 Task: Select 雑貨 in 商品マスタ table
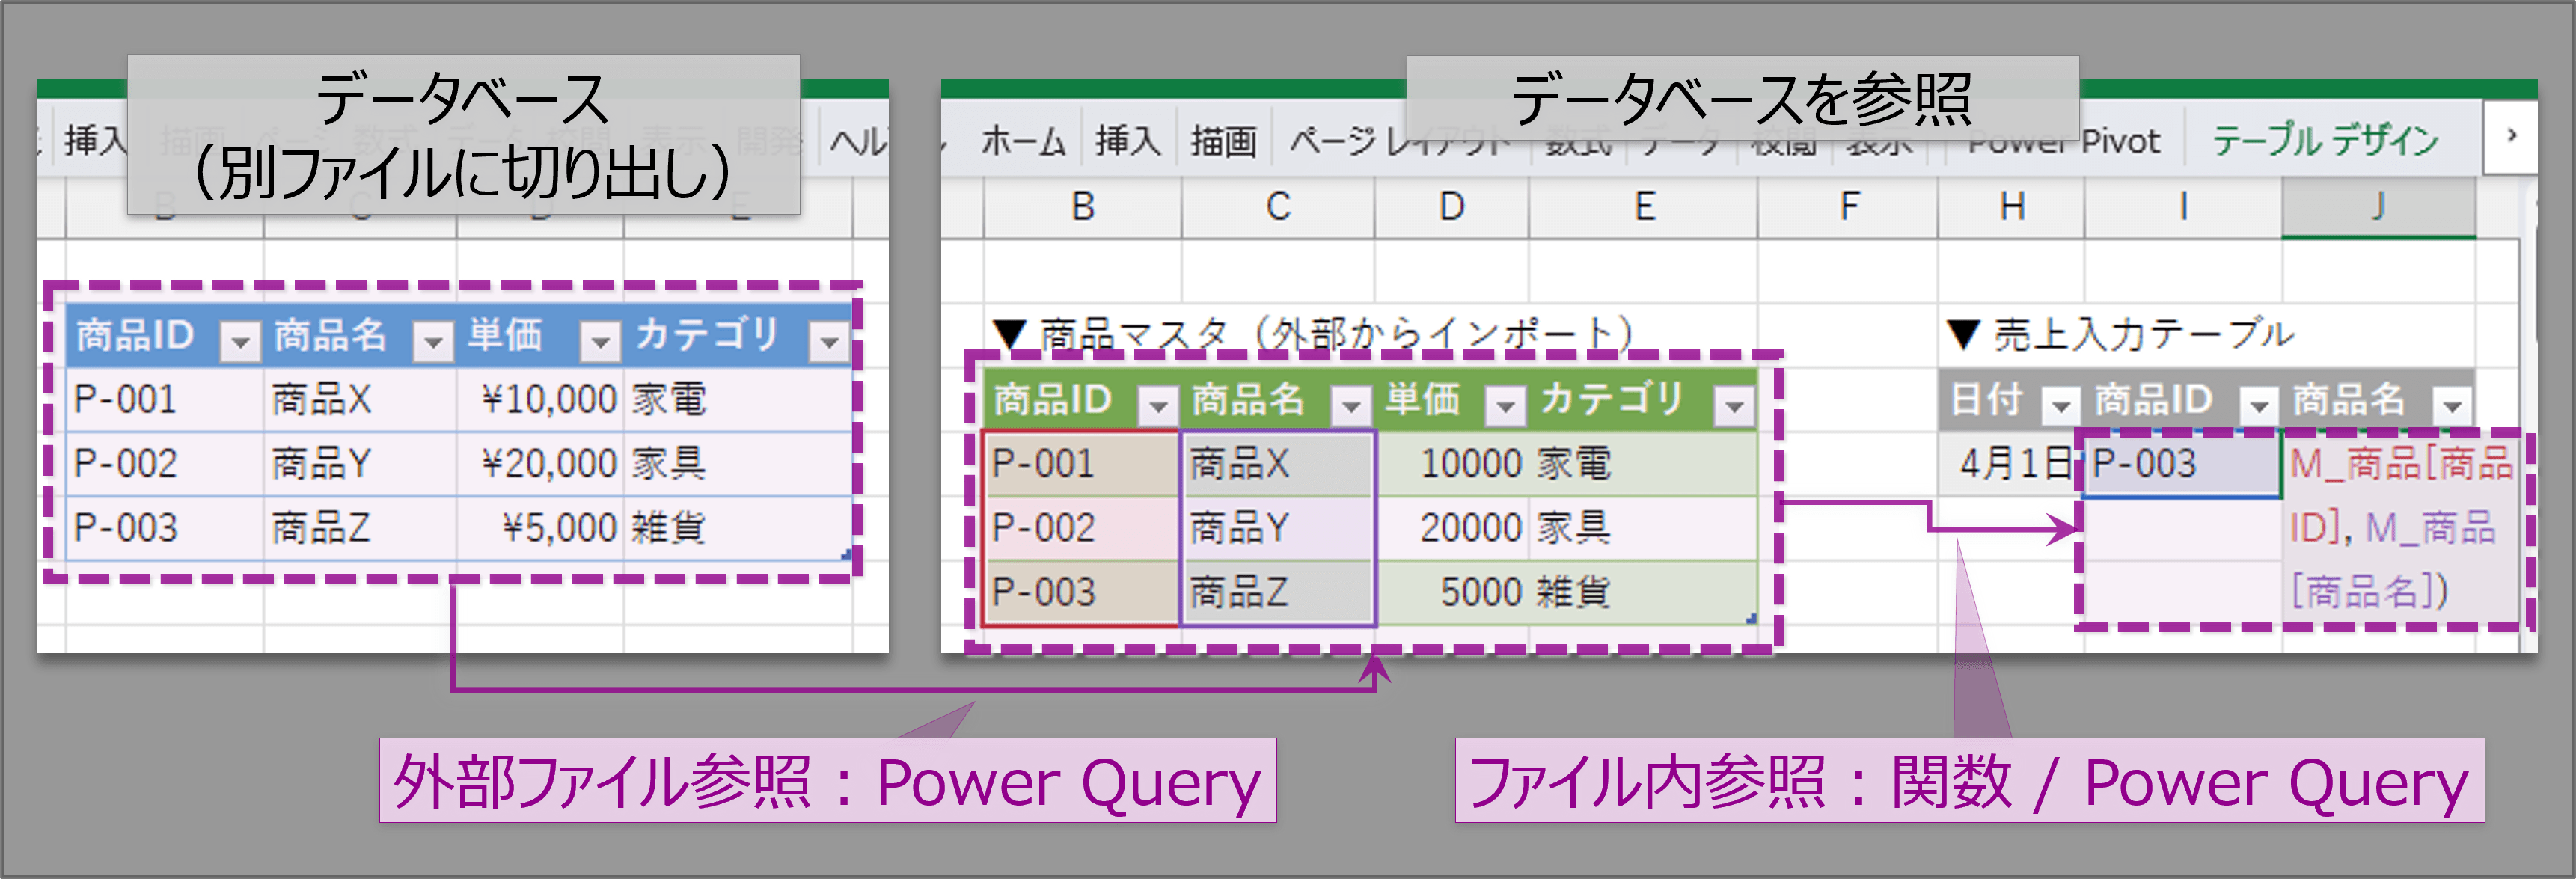[1644, 592]
